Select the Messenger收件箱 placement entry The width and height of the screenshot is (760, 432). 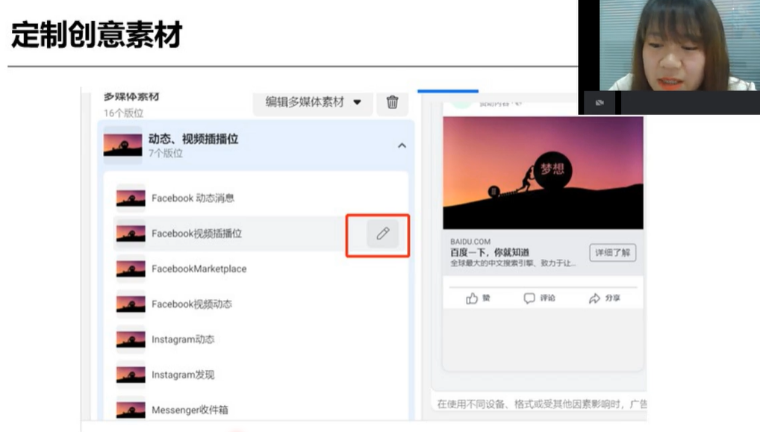190,409
